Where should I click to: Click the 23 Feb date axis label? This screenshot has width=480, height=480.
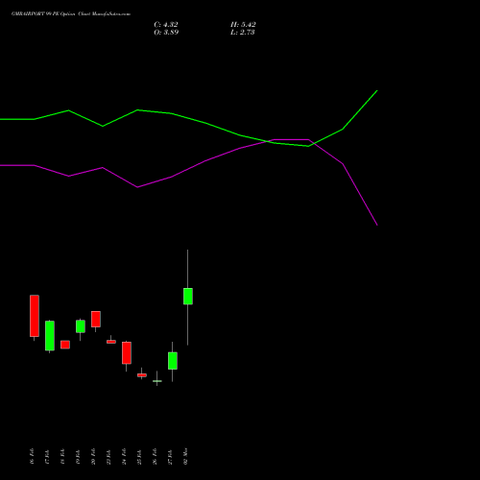pos(108,456)
